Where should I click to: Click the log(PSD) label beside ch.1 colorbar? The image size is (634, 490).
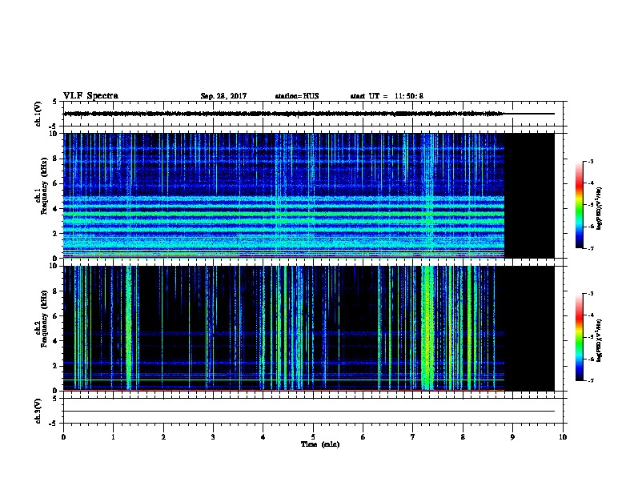tap(600, 208)
